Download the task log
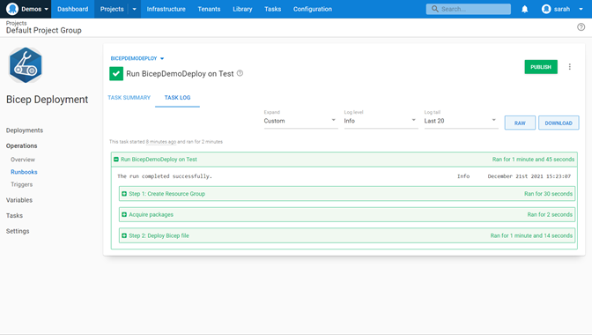 tap(559, 123)
